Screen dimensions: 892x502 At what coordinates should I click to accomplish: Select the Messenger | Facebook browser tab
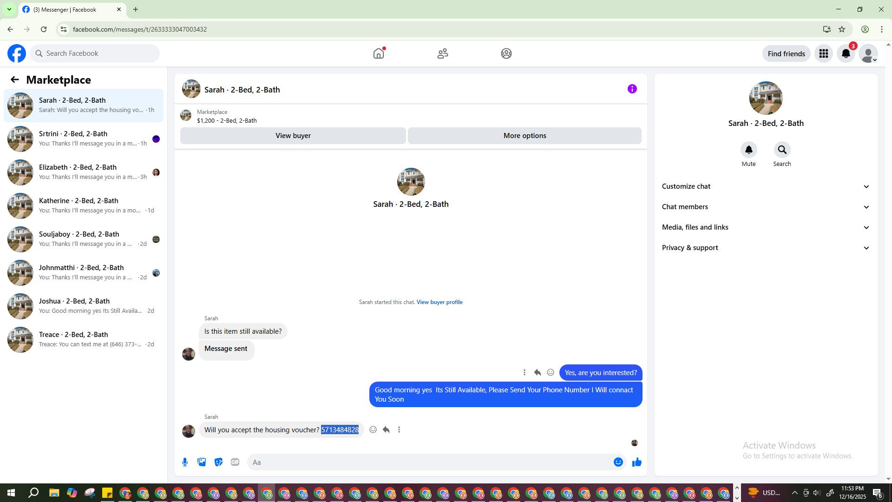[72, 9]
